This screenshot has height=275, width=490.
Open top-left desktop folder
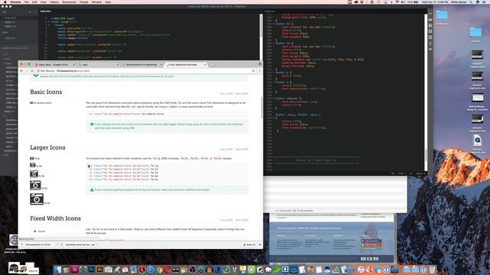tap(442, 15)
